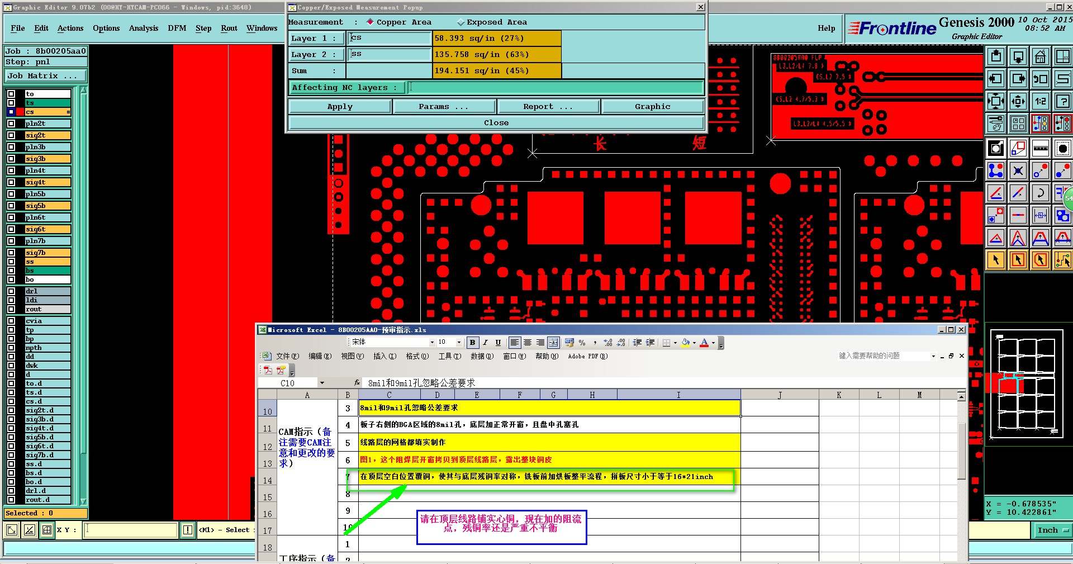Image resolution: width=1073 pixels, height=564 pixels.
Task: Click the Job Matrix ... button
Action: click(46, 76)
